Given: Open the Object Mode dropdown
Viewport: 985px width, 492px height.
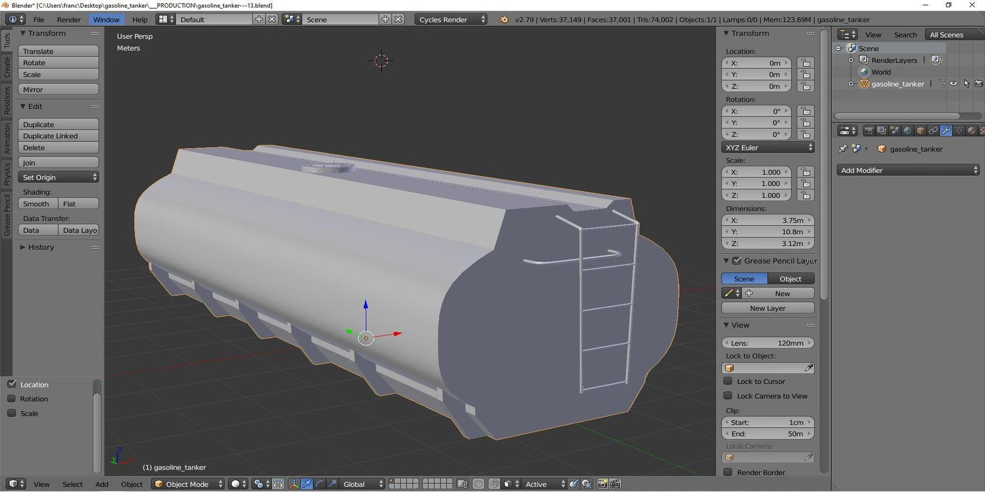Looking at the screenshot, I should [188, 484].
